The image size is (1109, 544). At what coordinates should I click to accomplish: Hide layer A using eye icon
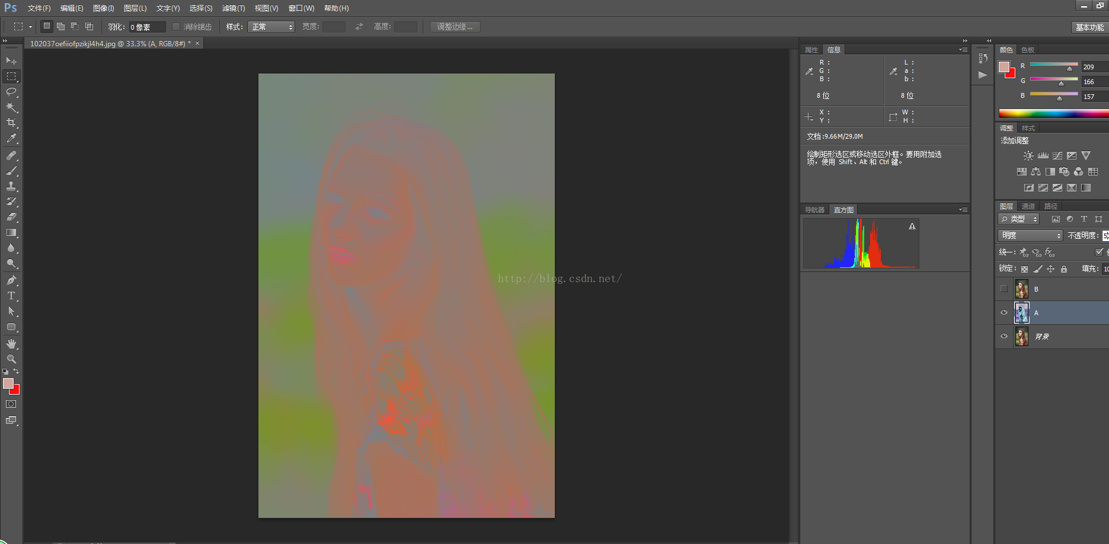click(x=1003, y=312)
